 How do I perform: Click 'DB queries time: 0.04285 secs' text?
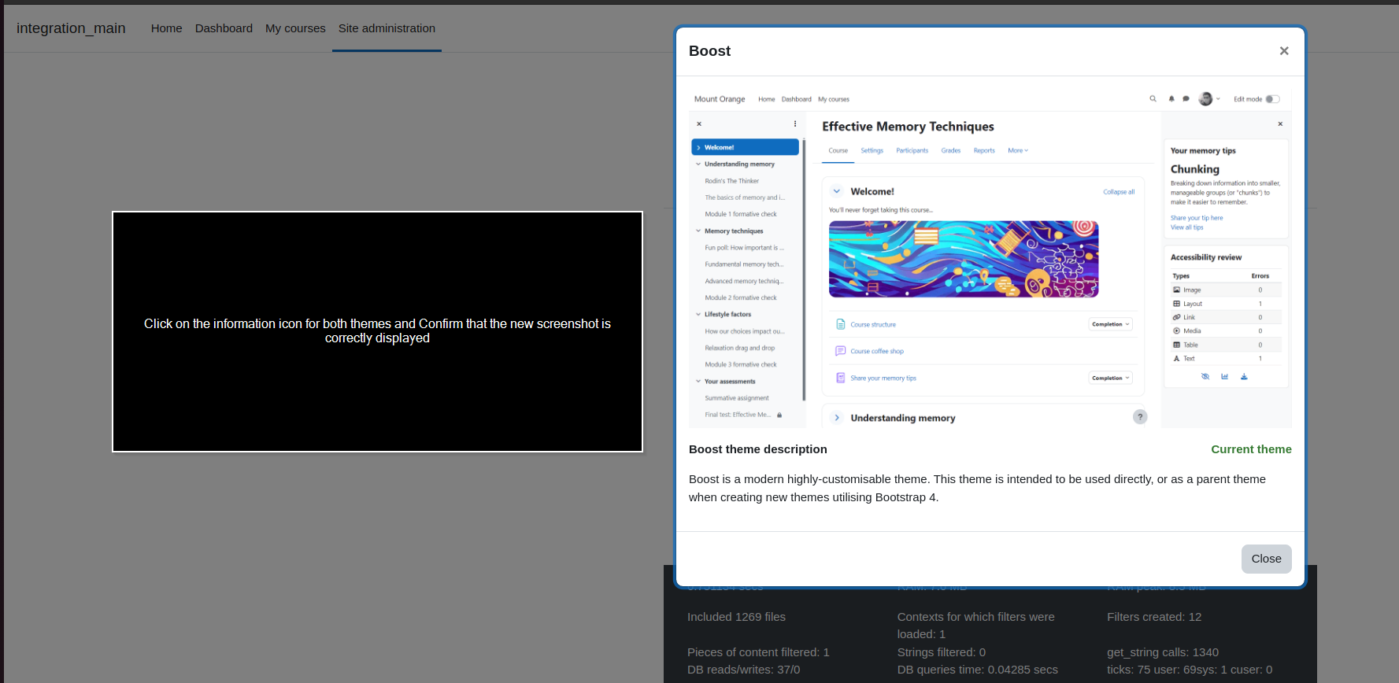coord(978,670)
